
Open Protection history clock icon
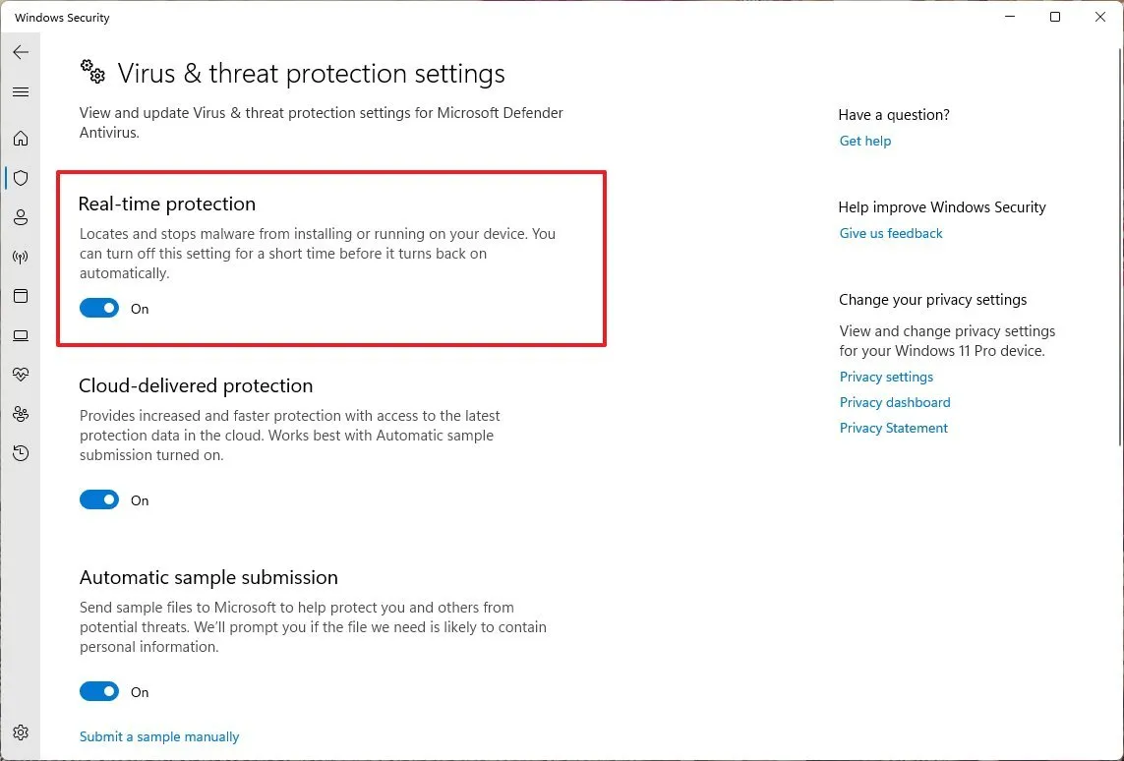pyautogui.click(x=21, y=453)
